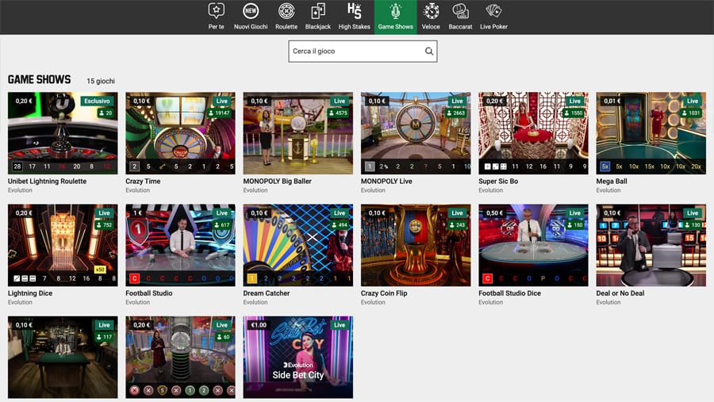Click the Football Studio title text

[x=149, y=293]
